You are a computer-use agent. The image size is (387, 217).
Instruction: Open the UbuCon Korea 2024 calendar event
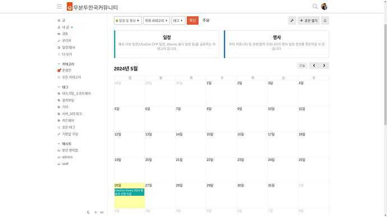point(130,192)
